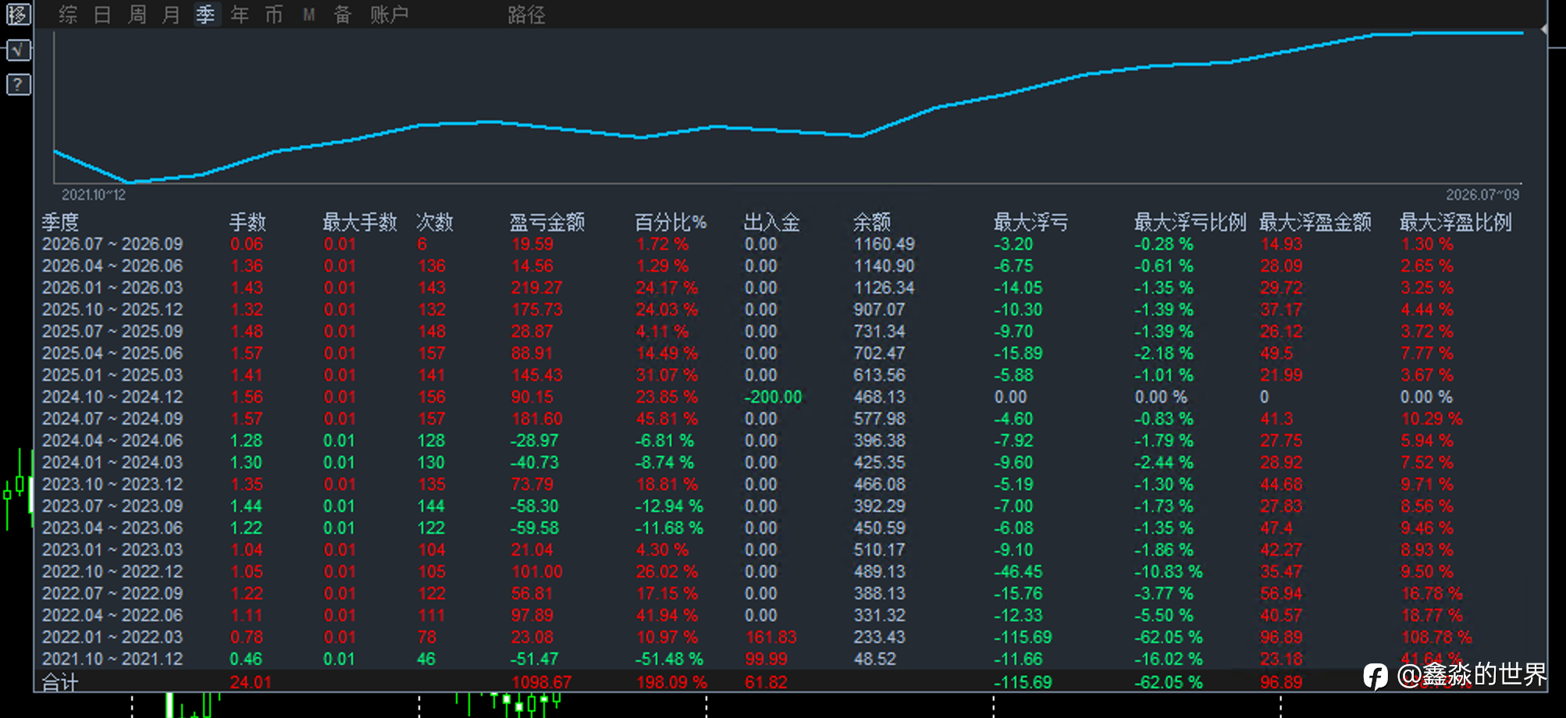The width and height of the screenshot is (1566, 718).
Task: Open the 币 currency tab
Action: tap(274, 14)
